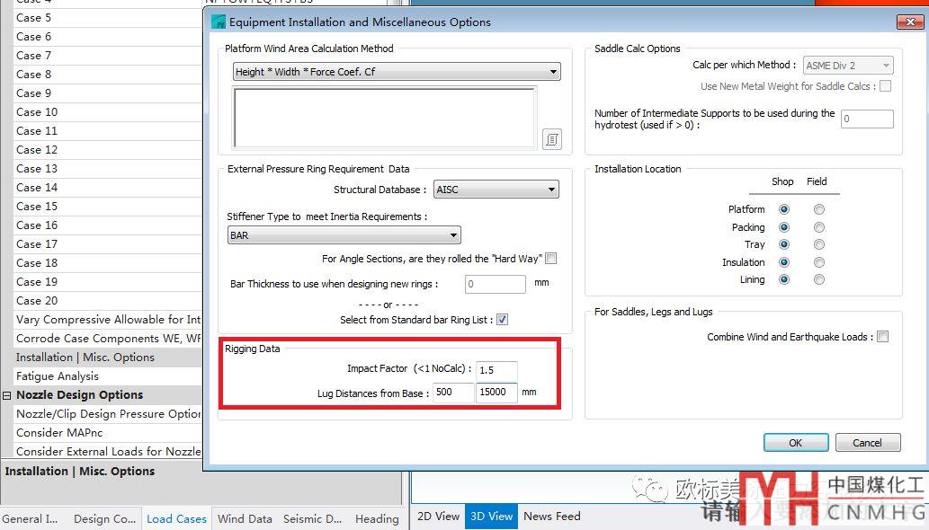The height and width of the screenshot is (530, 929).
Task: Switch to the Seismic Data tab
Action: [312, 518]
